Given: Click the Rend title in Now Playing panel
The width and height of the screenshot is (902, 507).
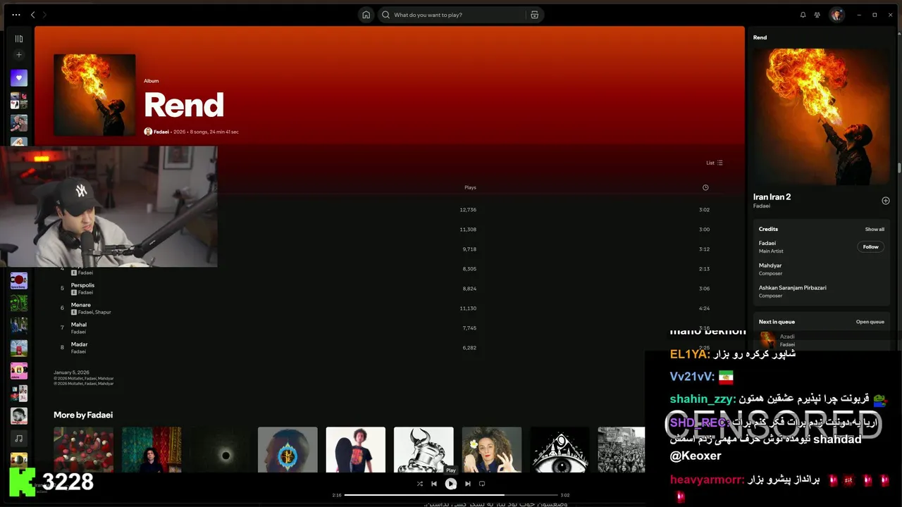Looking at the screenshot, I should pyautogui.click(x=760, y=37).
